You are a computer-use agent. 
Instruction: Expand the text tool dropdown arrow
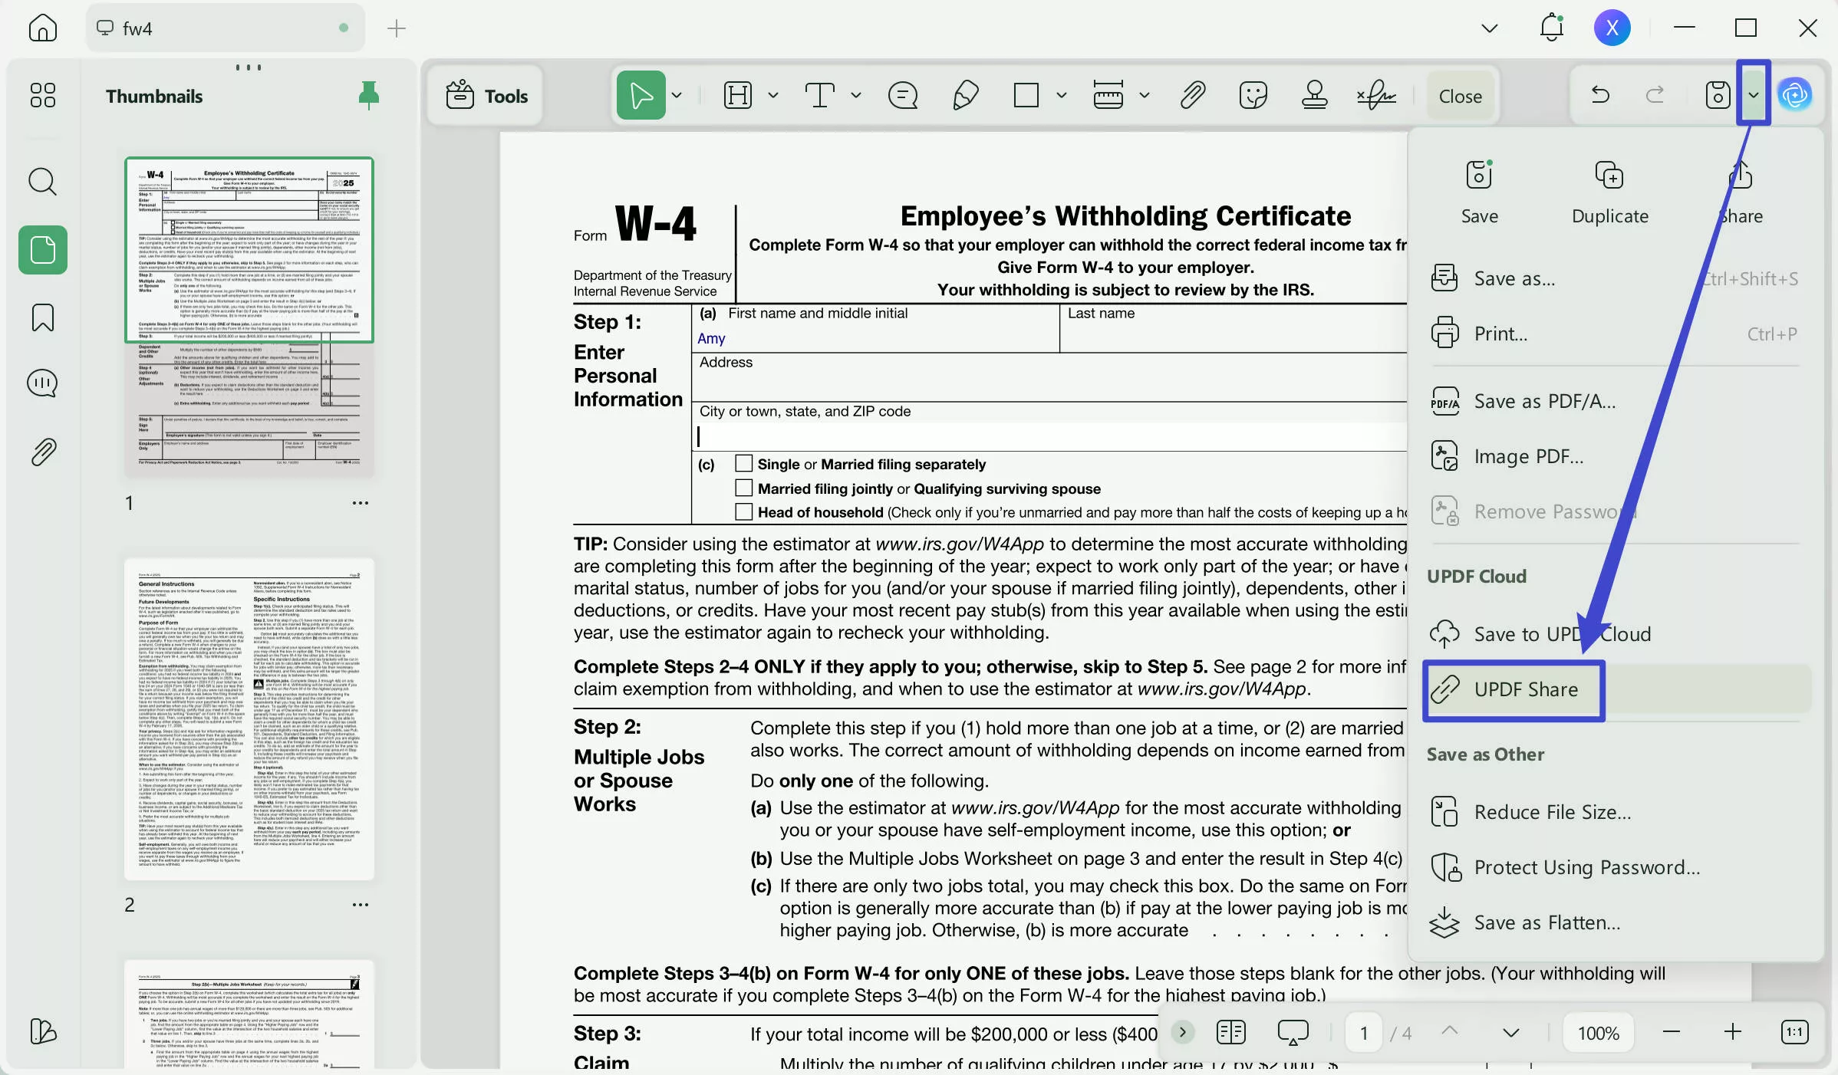tap(856, 96)
